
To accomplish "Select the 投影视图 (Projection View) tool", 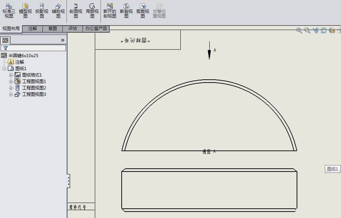I will (41, 11).
